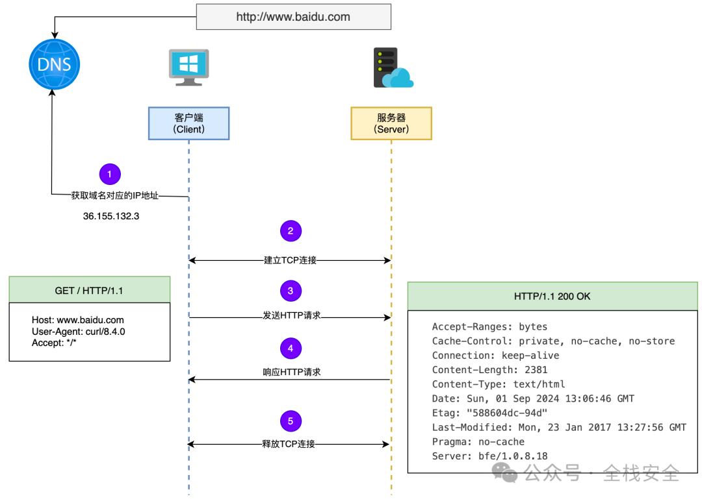The width and height of the screenshot is (702, 501).
Task: Select the Connection: keep-alive line
Action: pyautogui.click(x=495, y=355)
